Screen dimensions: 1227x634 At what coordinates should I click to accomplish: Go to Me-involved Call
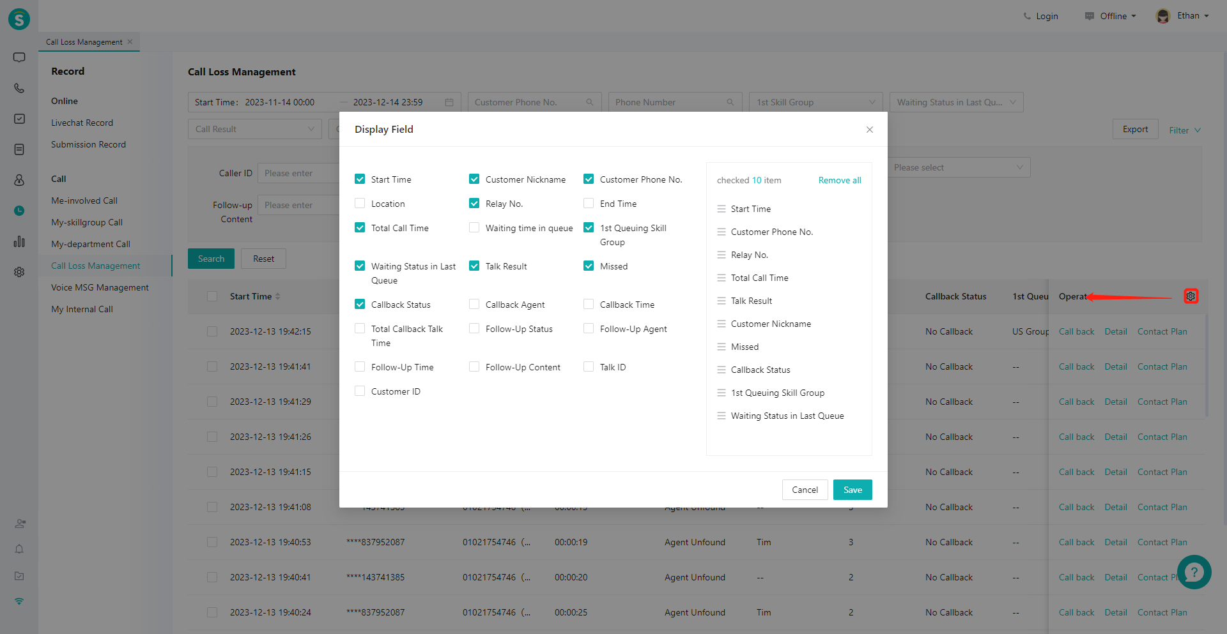(84, 200)
